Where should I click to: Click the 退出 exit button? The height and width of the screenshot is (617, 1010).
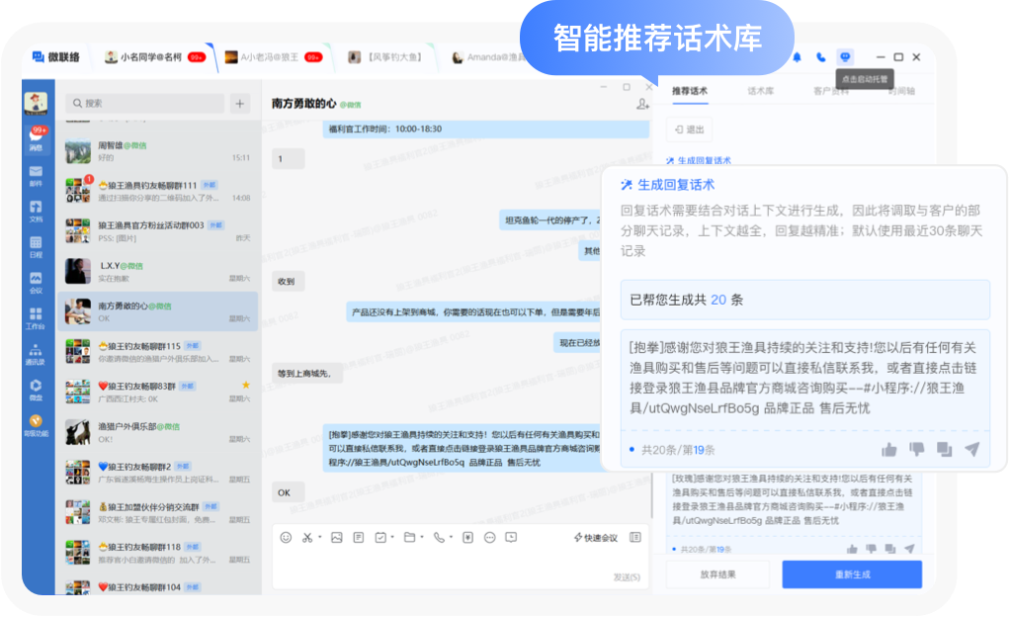click(689, 130)
